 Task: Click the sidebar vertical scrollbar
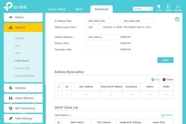point(45,49)
